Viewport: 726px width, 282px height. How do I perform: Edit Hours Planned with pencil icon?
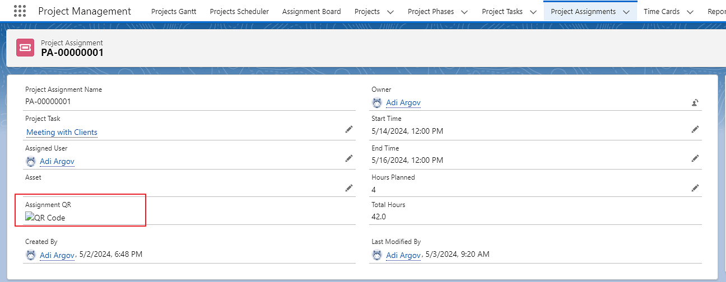tap(695, 188)
